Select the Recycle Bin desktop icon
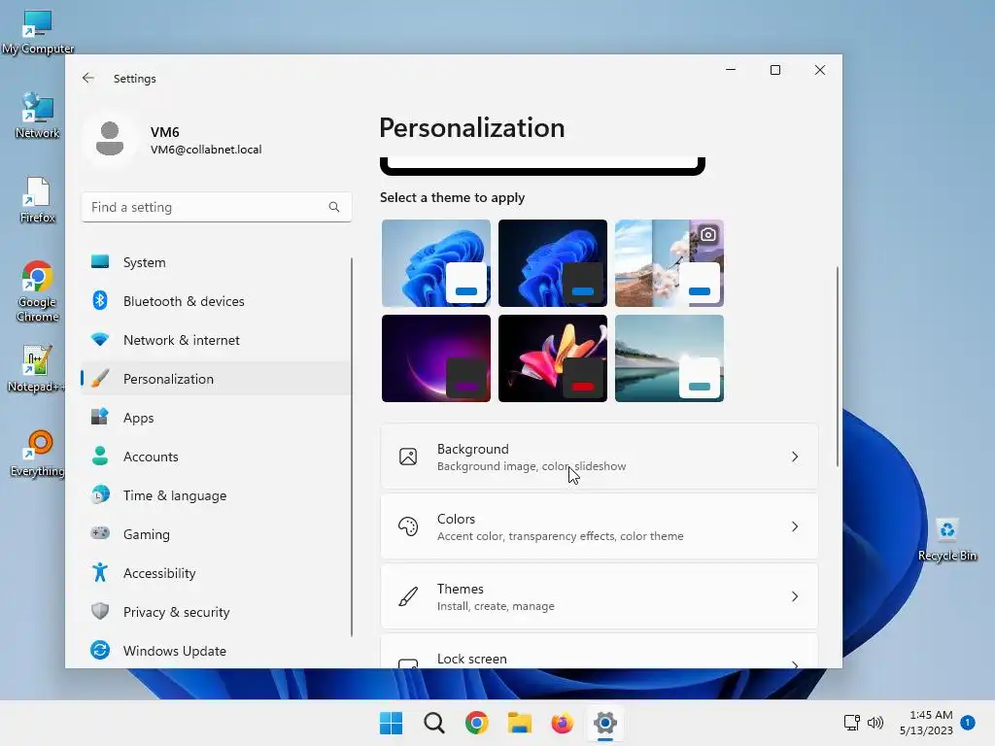This screenshot has height=746, width=995. pos(947,538)
